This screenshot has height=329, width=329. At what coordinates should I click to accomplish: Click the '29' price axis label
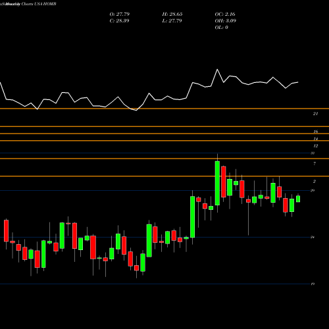(313, 190)
